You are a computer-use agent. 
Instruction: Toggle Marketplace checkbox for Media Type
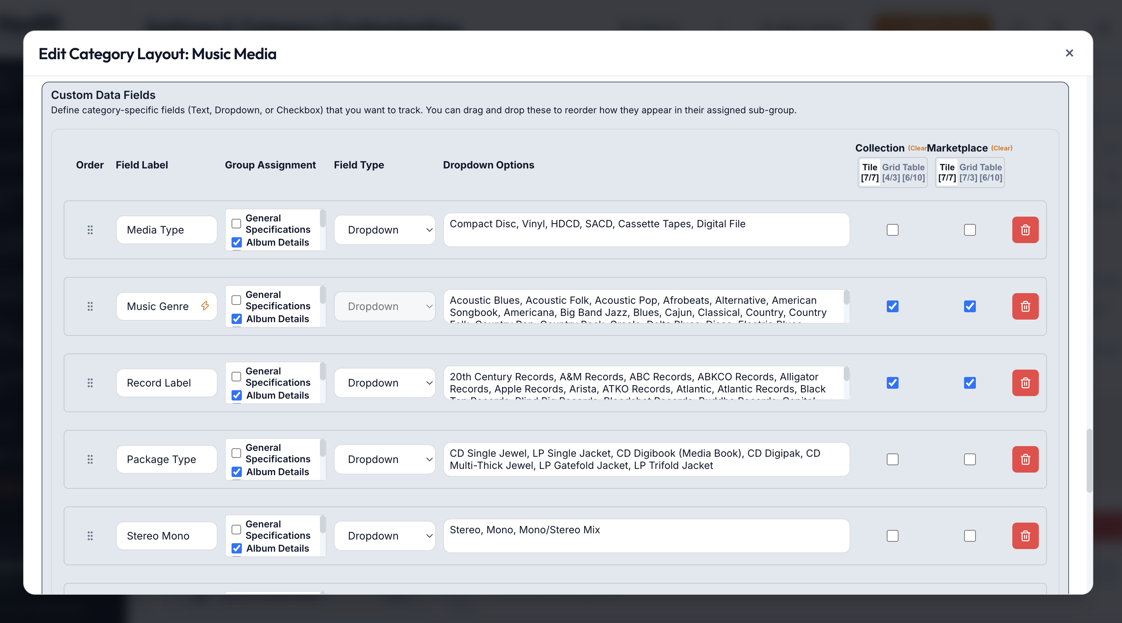(970, 230)
